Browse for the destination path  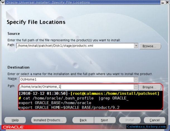[150, 87]
